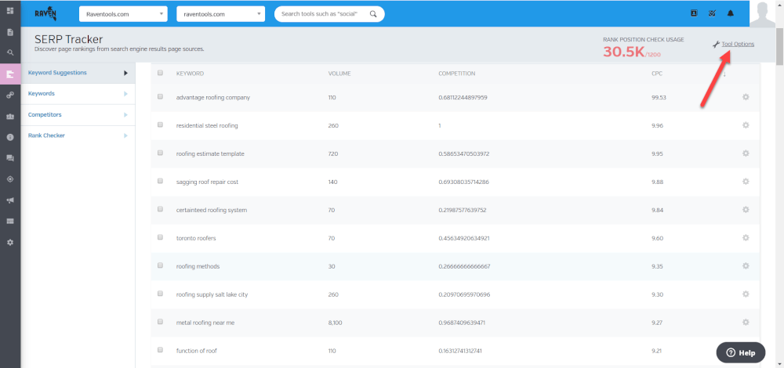The width and height of the screenshot is (784, 368).
Task: Click the Help button
Action: tap(741, 352)
